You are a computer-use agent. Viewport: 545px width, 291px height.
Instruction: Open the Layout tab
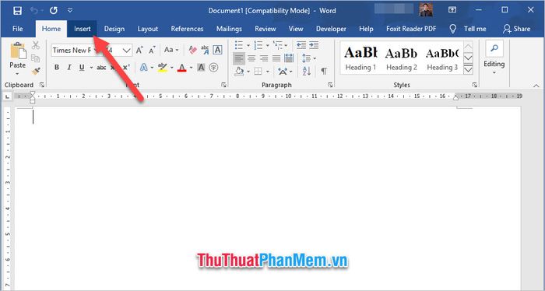[148, 29]
